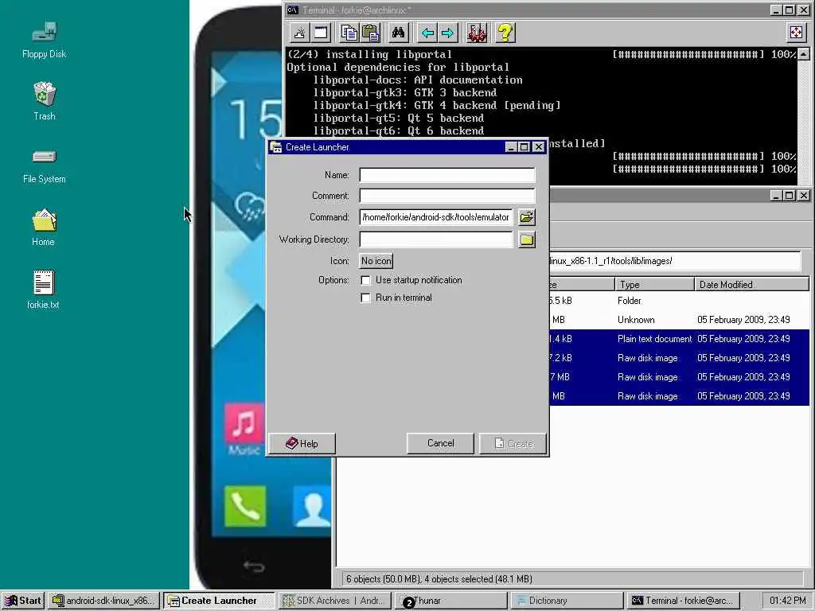The height and width of the screenshot is (611, 815).
Task: Maximize the Create Launcher dialog
Action: point(524,147)
